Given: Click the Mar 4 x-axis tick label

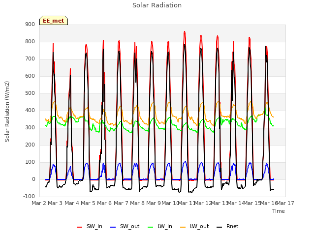Looking at the screenshot, I should (72, 203).
